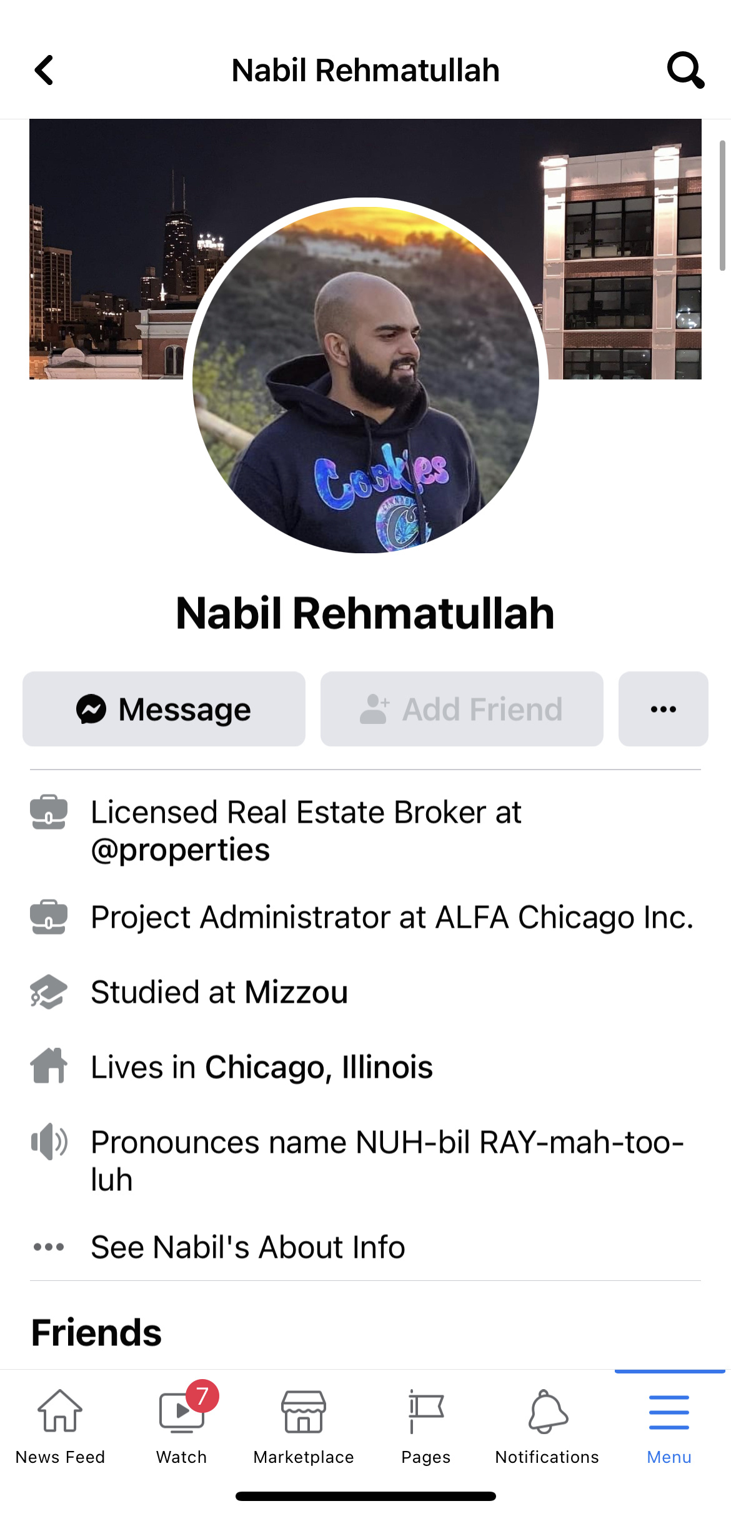Image resolution: width=731 pixels, height=1516 pixels.
Task: Switch to Pages flag tab
Action: click(425, 1427)
